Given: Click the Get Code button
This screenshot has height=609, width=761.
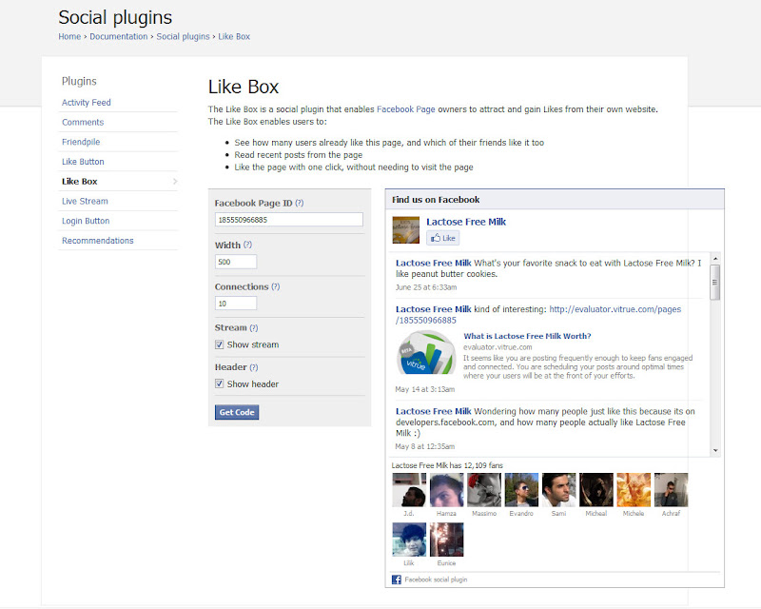Looking at the screenshot, I should [237, 412].
